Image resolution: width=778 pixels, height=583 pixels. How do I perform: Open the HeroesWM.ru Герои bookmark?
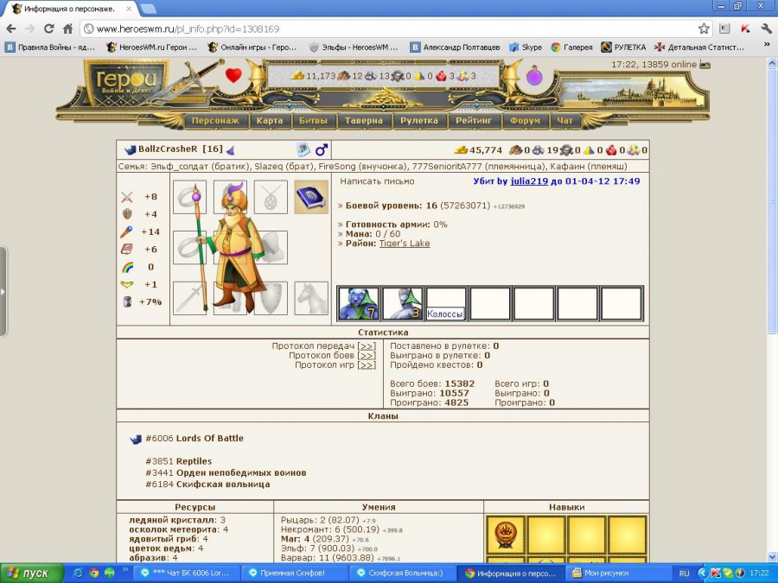152,48
